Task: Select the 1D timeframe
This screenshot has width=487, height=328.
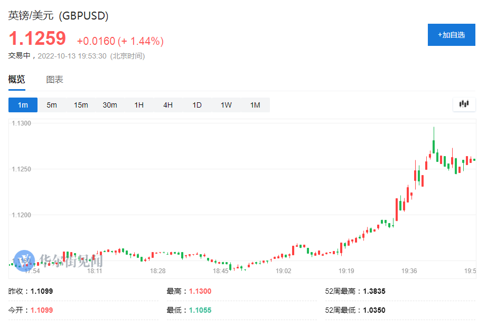Action: pyautogui.click(x=197, y=105)
